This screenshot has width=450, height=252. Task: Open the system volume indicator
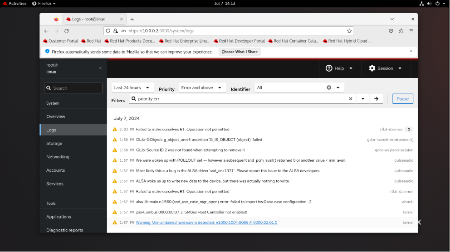(x=429, y=4)
